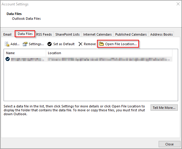
Task: Open the Address Books tab
Action: (x=161, y=34)
